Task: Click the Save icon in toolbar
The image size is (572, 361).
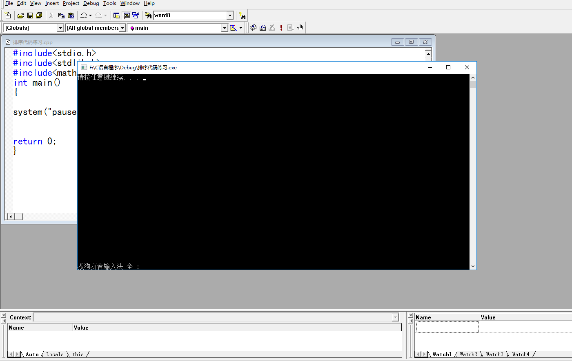Action: [x=30, y=16]
